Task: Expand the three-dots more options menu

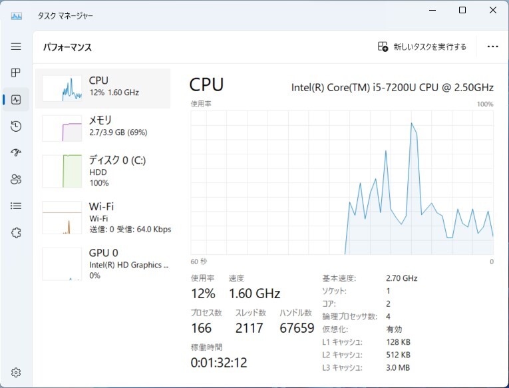Action: (x=492, y=47)
